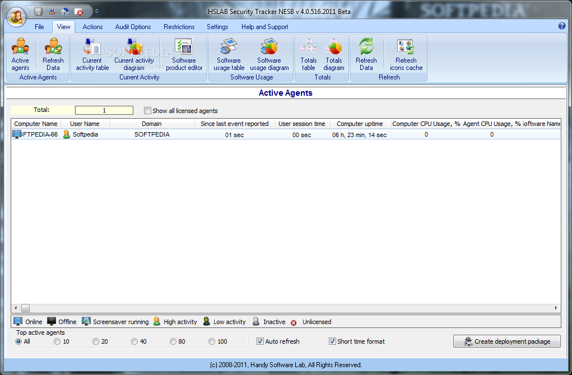Open Software usage diagram
Screen dimensions: 572x375
coord(269,54)
